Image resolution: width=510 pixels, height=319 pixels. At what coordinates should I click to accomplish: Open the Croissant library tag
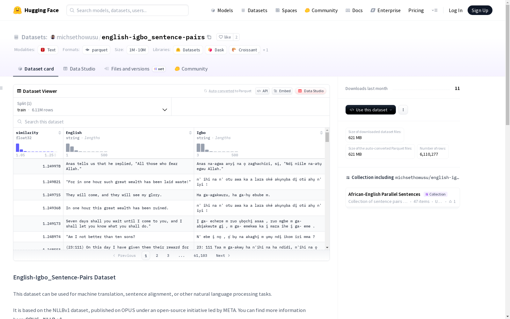point(244,50)
